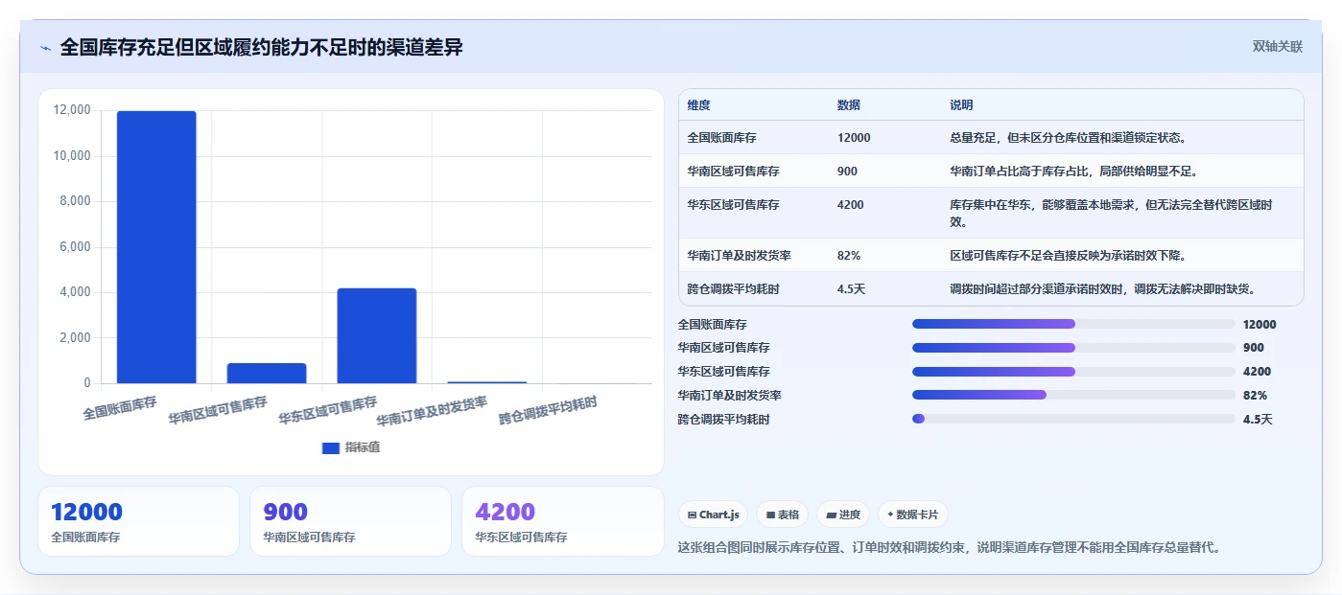Click the 华南区域可售库存 bar in the chart
Image resolution: width=1342 pixels, height=595 pixels.
pyautogui.click(x=267, y=373)
